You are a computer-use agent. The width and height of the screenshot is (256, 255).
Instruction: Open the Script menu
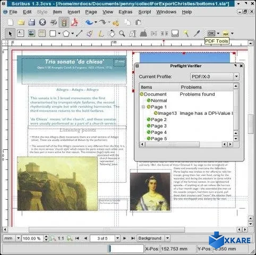pos(144,12)
